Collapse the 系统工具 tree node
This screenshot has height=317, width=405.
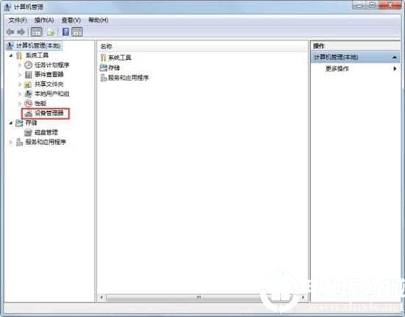[x=11, y=55]
